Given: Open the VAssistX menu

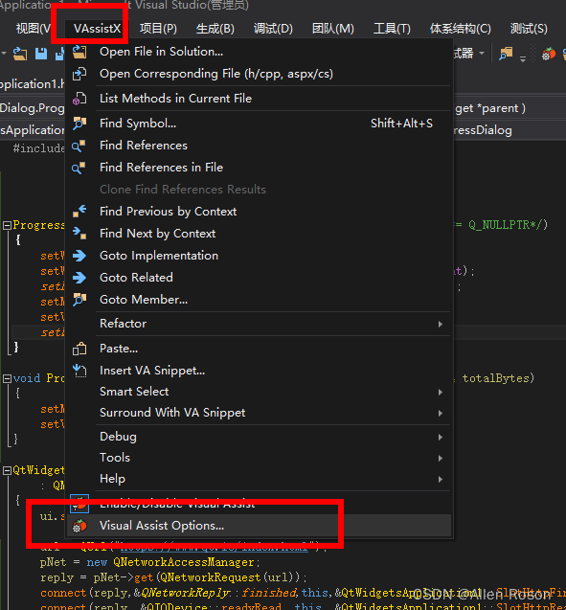Looking at the screenshot, I should tap(98, 29).
